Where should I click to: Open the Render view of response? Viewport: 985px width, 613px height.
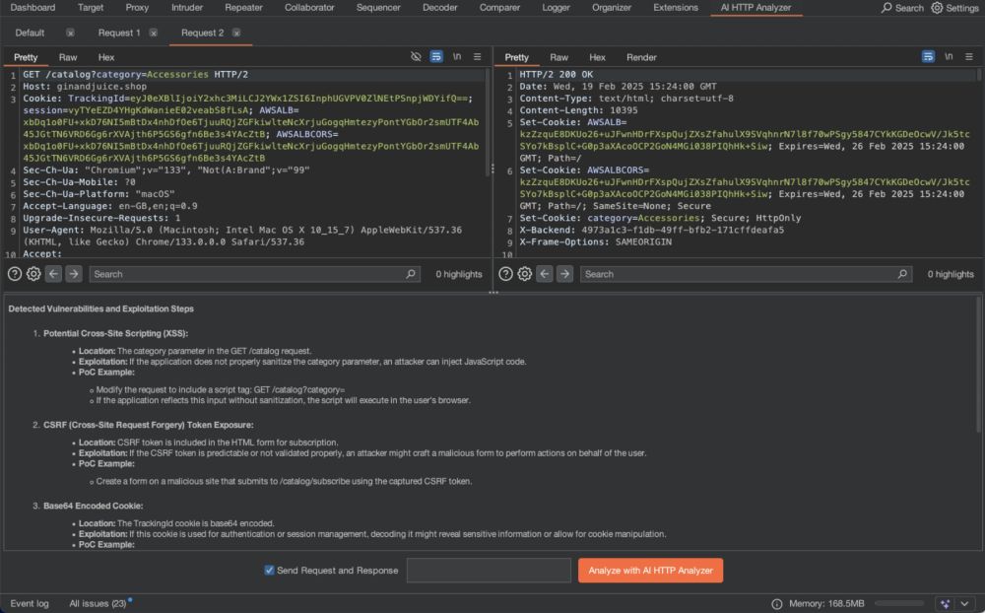click(x=641, y=57)
